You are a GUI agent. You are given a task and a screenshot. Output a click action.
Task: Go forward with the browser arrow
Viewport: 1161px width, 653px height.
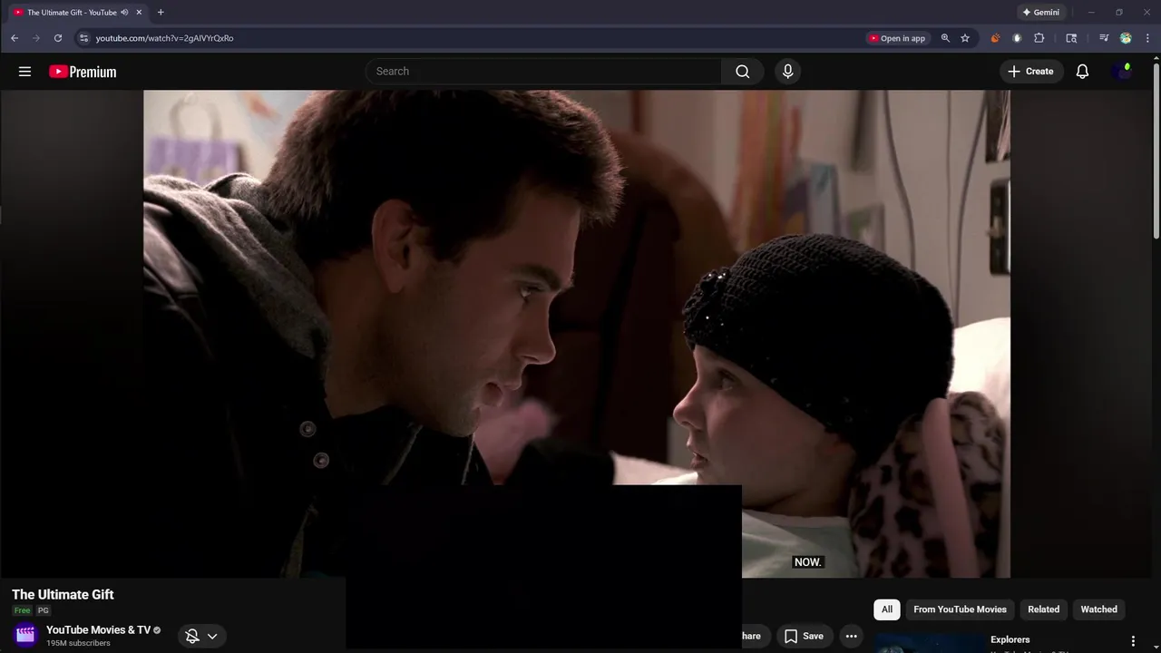point(36,38)
